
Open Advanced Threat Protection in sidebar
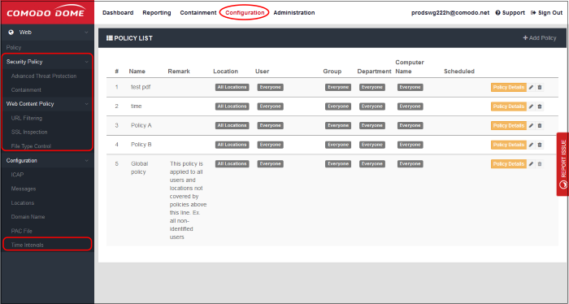44,76
